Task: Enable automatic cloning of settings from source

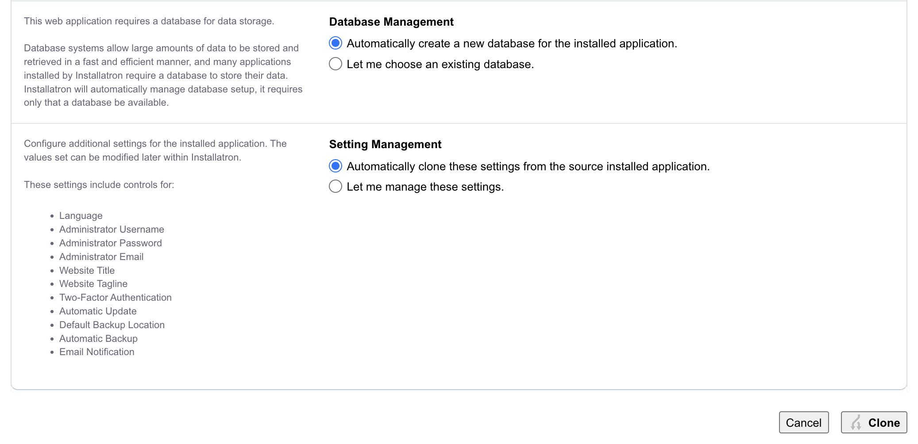Action: (335, 166)
